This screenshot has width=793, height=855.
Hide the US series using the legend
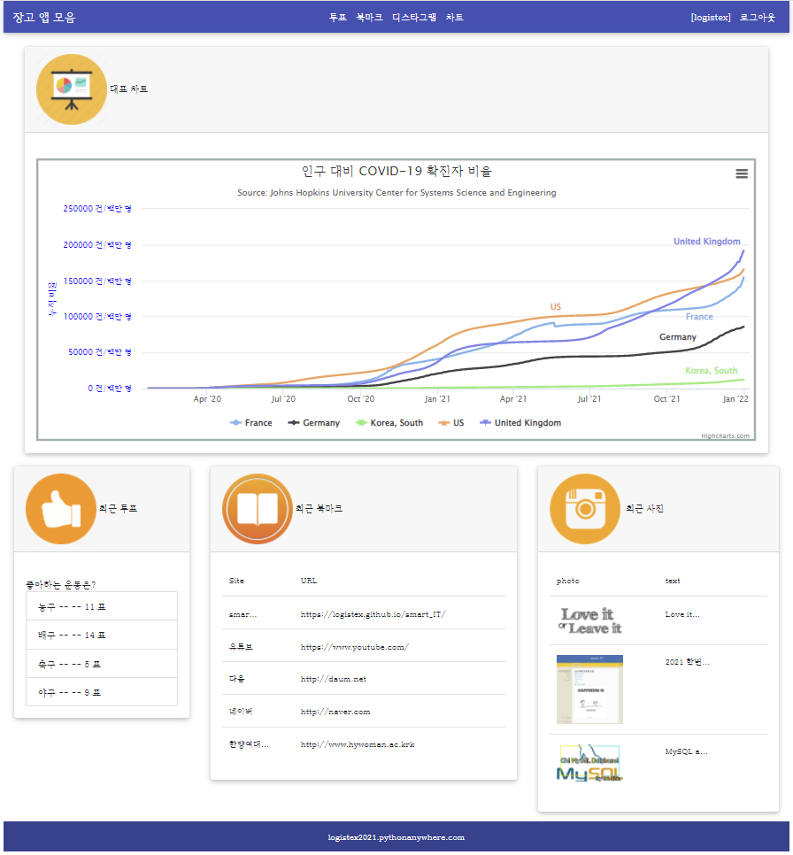pos(450,422)
